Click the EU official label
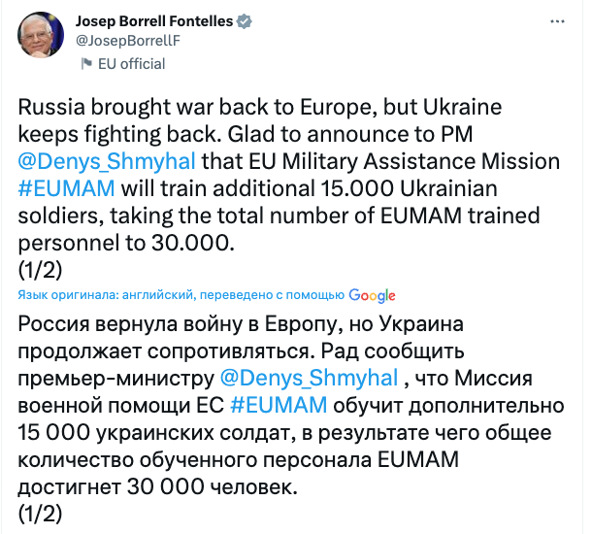Viewport: 592px width, 534px height. (132, 64)
